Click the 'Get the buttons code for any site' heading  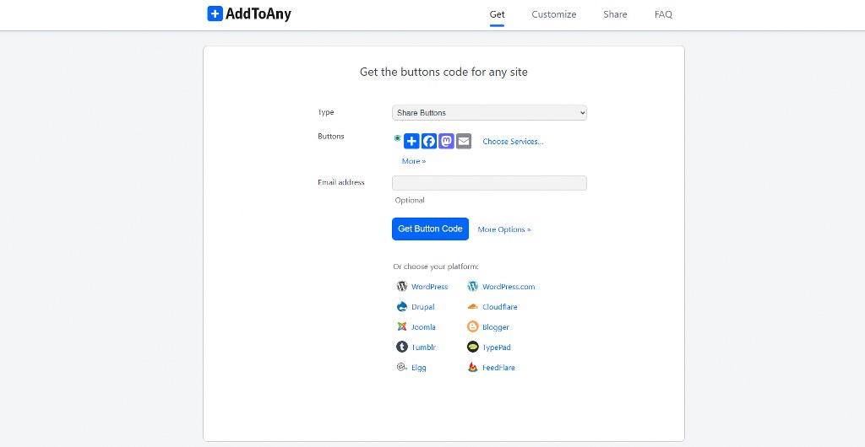(x=443, y=73)
